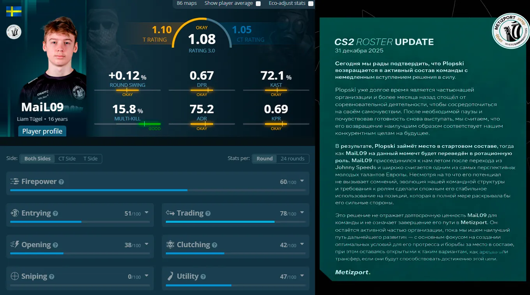
Task: Click the MaiL09 player name
Action: (x=42, y=107)
